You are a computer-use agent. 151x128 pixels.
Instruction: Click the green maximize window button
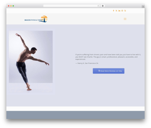click(x=13, y=6)
